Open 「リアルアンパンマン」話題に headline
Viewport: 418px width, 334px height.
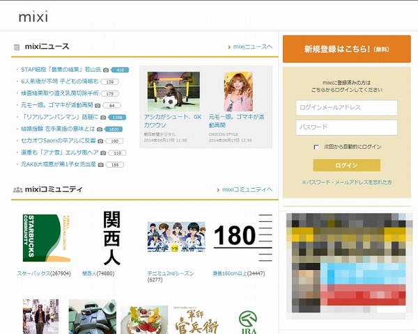click(x=60, y=117)
